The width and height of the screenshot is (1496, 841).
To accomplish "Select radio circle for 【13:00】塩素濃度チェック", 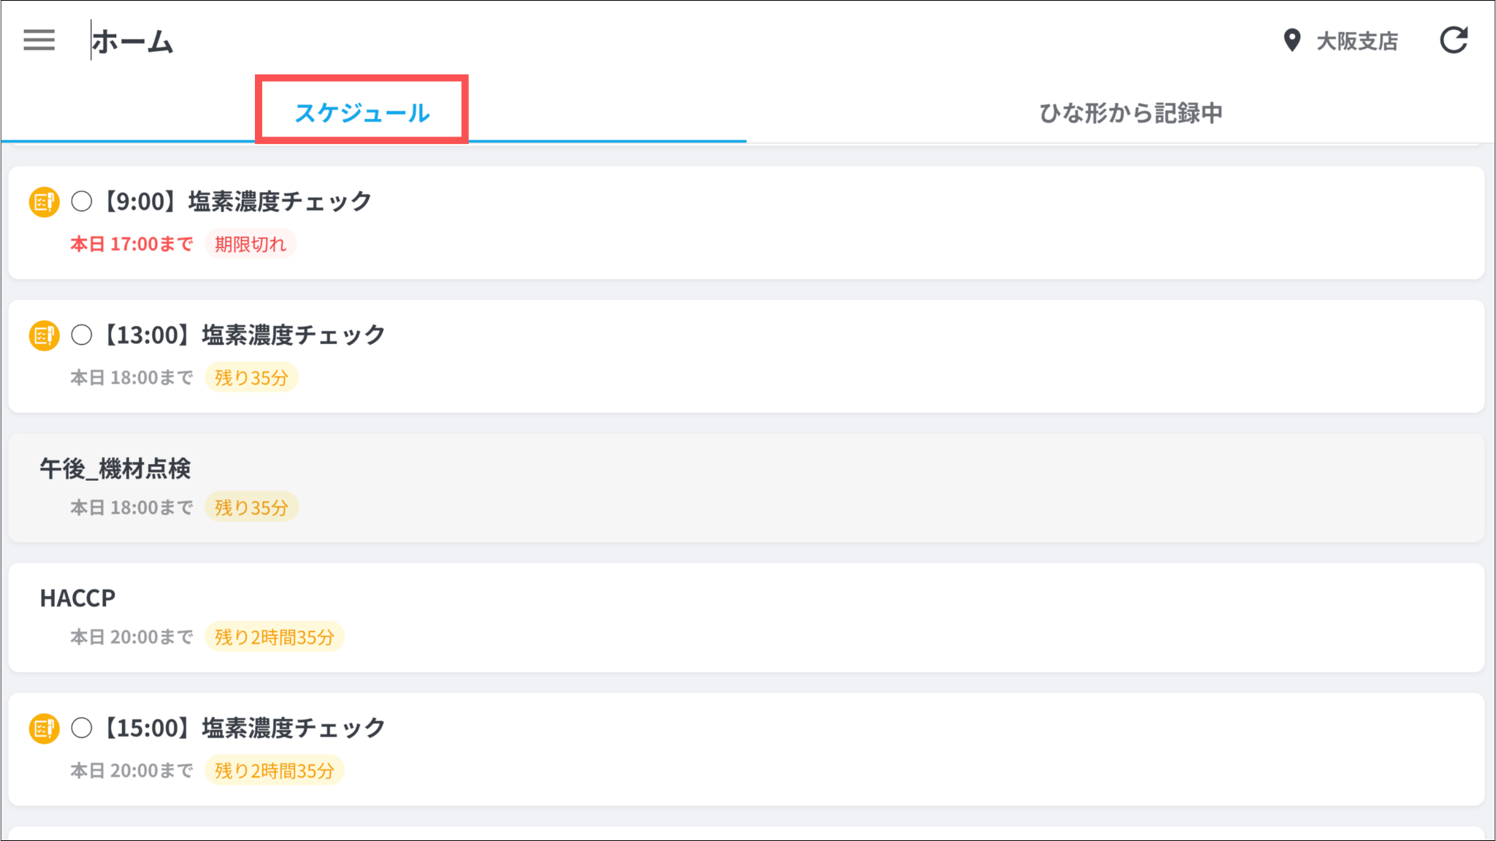I will point(82,335).
